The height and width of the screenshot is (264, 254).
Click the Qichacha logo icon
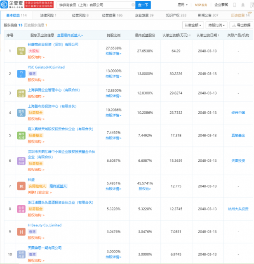point(4,5)
